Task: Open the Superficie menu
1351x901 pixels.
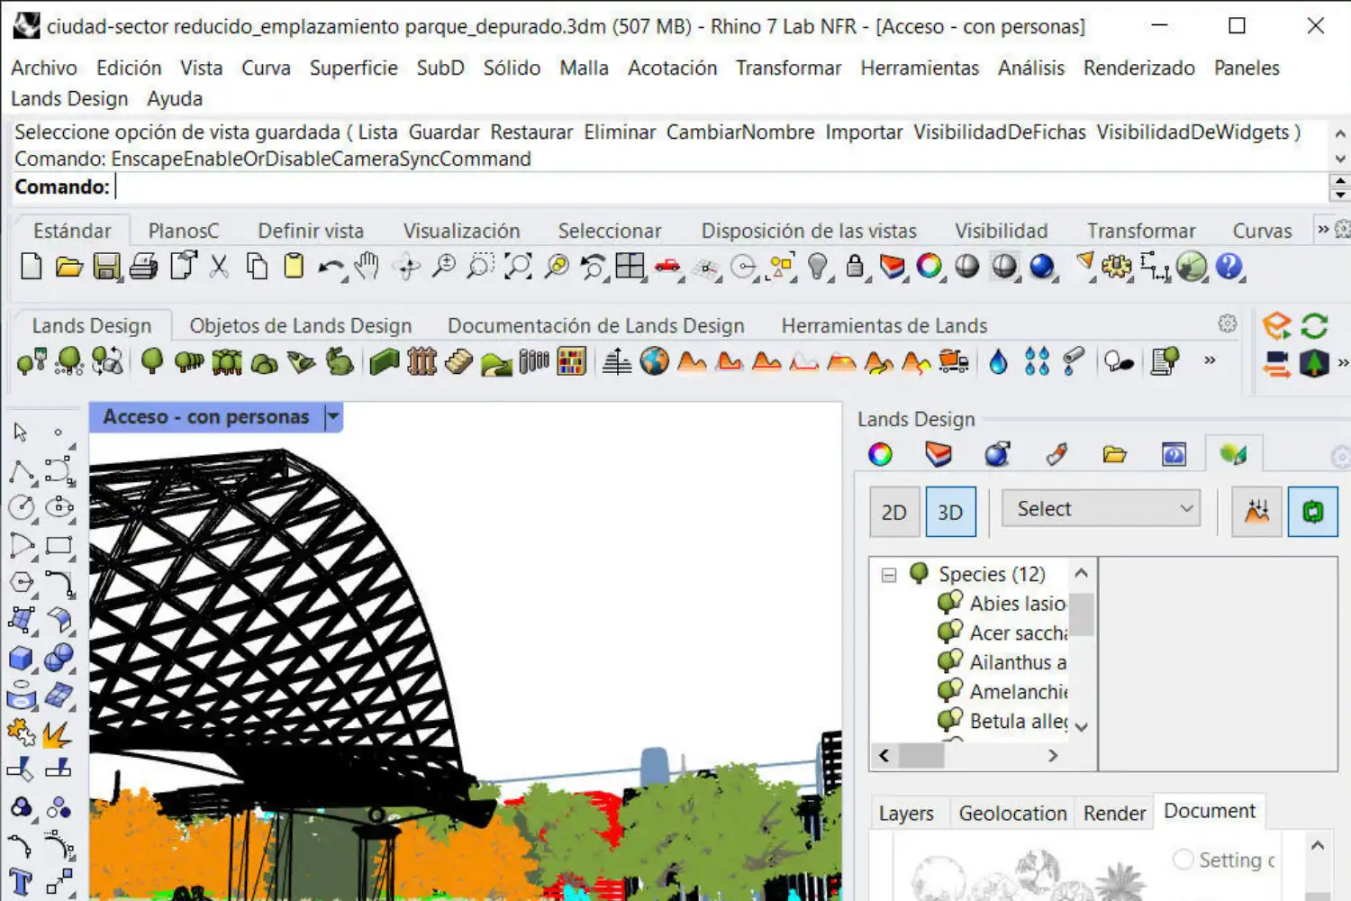Action: click(x=354, y=68)
